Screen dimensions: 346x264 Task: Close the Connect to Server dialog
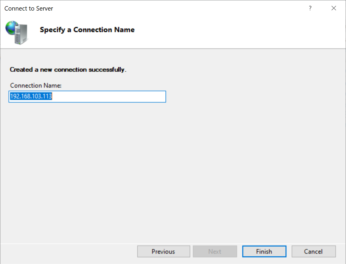click(334, 8)
